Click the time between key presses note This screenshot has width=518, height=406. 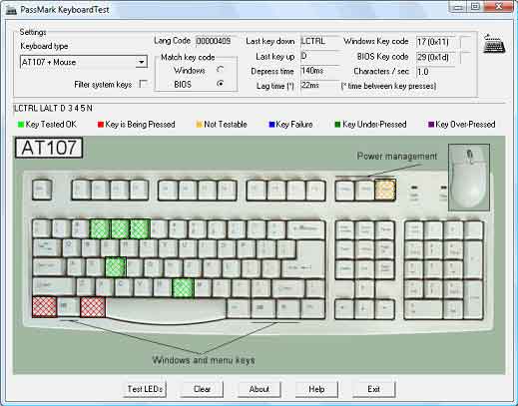pyautogui.click(x=388, y=86)
